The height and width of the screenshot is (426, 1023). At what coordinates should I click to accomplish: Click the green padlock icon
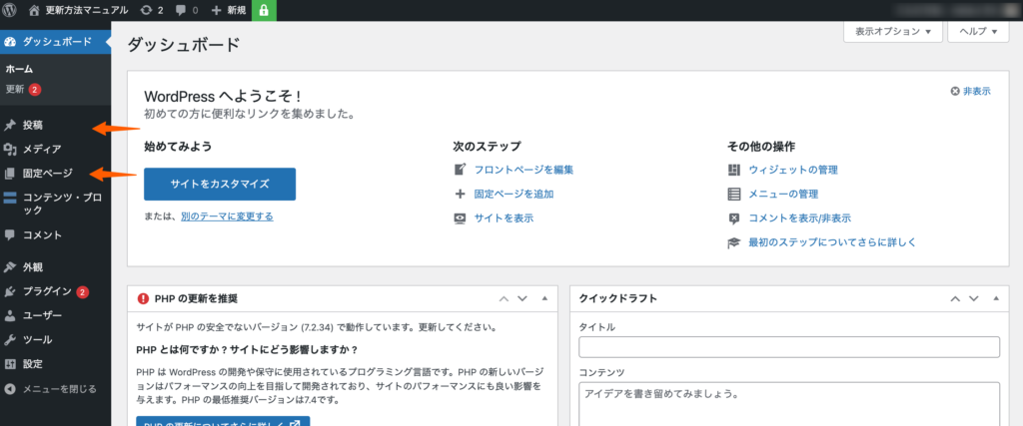click(264, 10)
